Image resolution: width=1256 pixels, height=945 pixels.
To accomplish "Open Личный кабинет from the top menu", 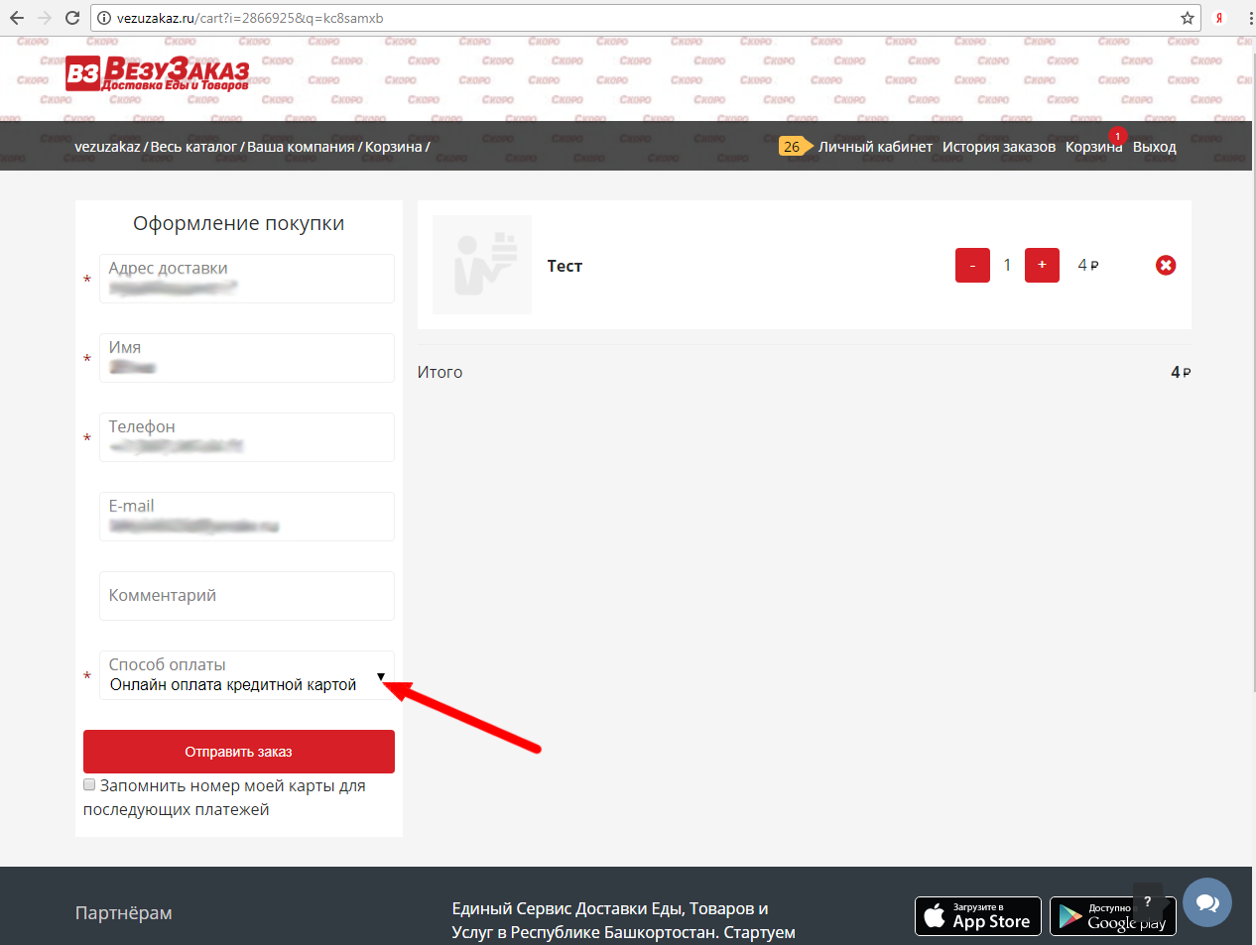I will (875, 147).
